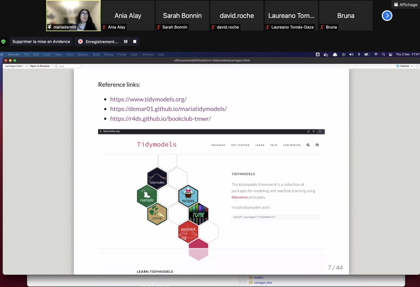
Task: Click LEARN in site navigation
Action: (x=260, y=145)
